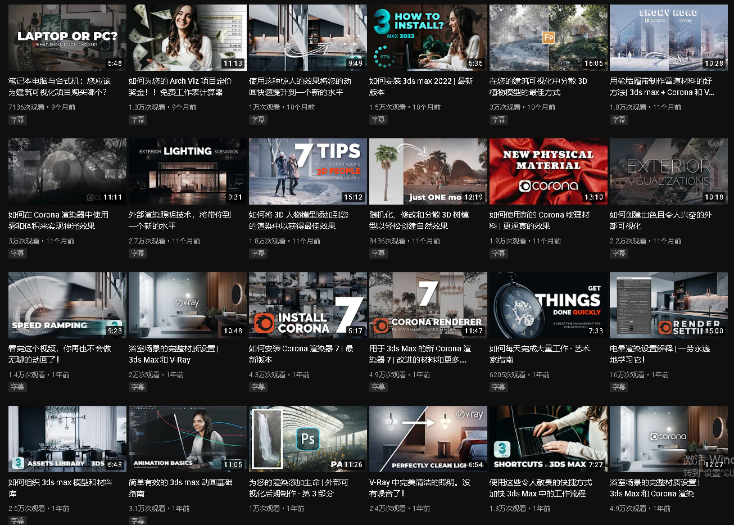Open title '如何为您的 Arch Viz 项目定价'
This screenshot has width=734, height=525.
(180, 87)
